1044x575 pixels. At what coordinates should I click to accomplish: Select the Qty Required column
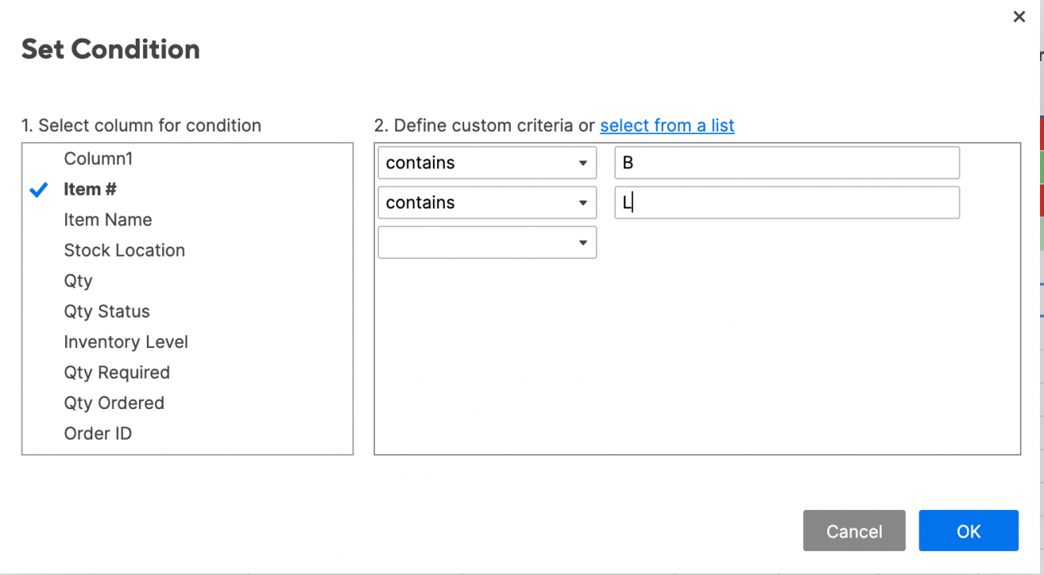[x=116, y=371]
